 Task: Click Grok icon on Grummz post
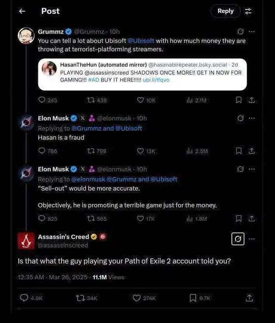(x=241, y=31)
